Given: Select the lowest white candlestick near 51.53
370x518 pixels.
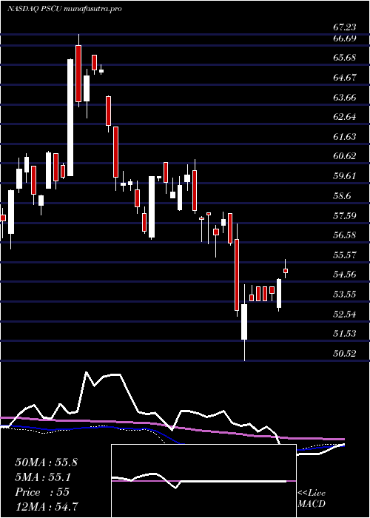Looking at the screenshot, I should tap(244, 322).
